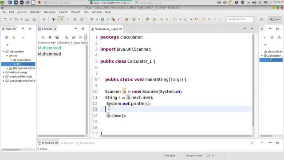
Task: Click the Previous Annotation icon
Action: click(x=185, y=19)
